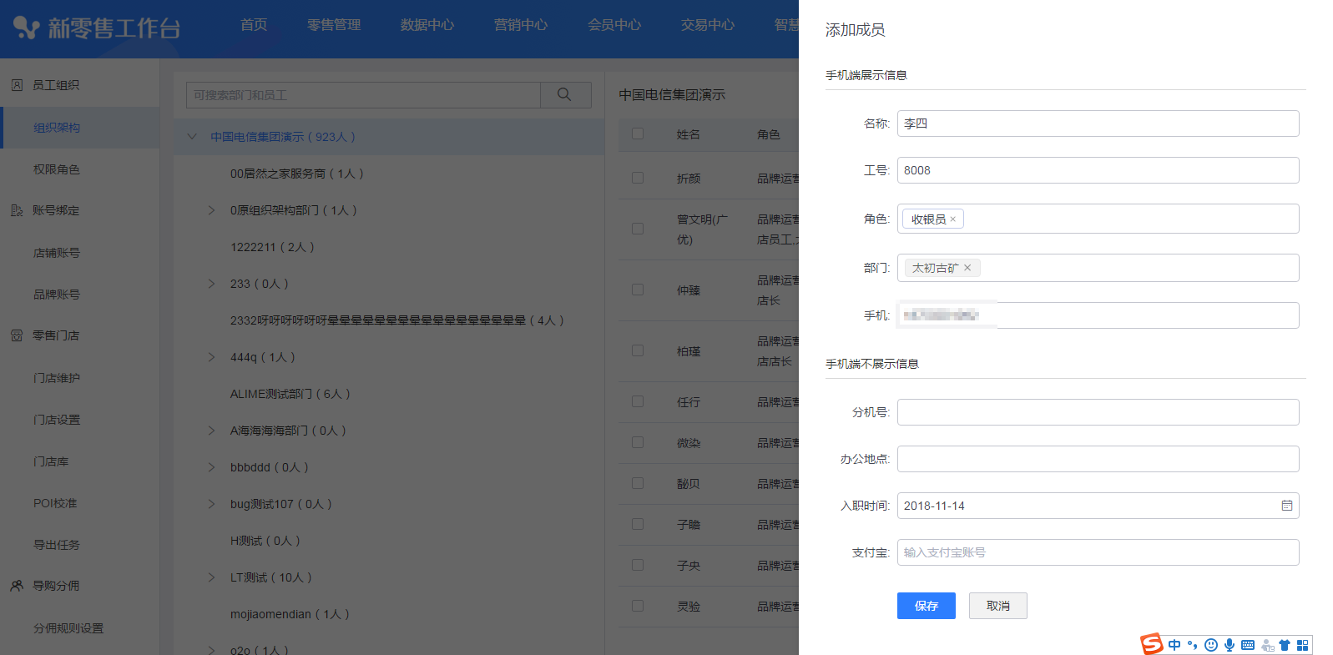Select the checkbox for employee 仲臻
1333x655 pixels.
[x=638, y=290]
